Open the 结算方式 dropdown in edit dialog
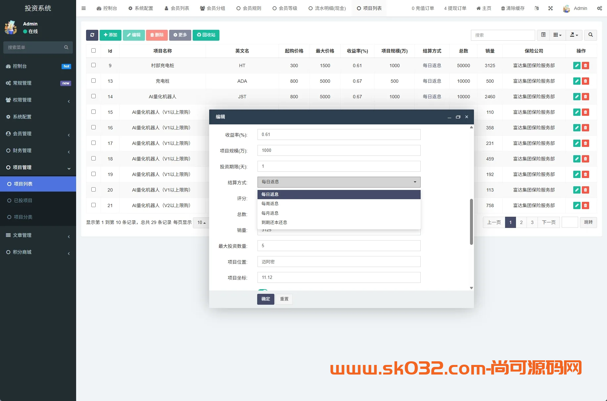 point(338,182)
